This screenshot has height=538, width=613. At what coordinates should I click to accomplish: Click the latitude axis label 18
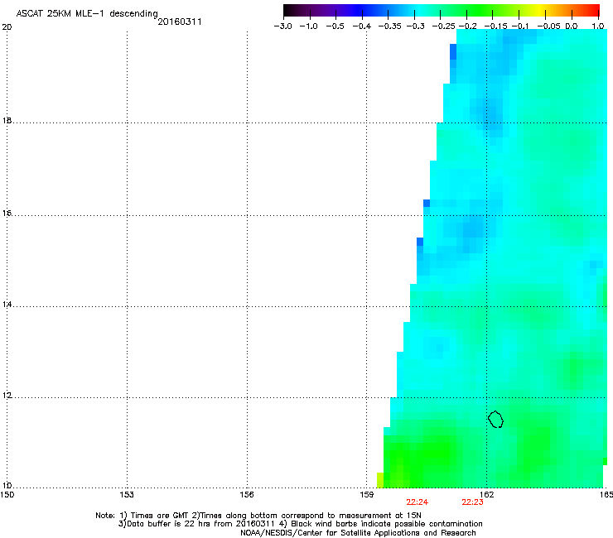7,120
